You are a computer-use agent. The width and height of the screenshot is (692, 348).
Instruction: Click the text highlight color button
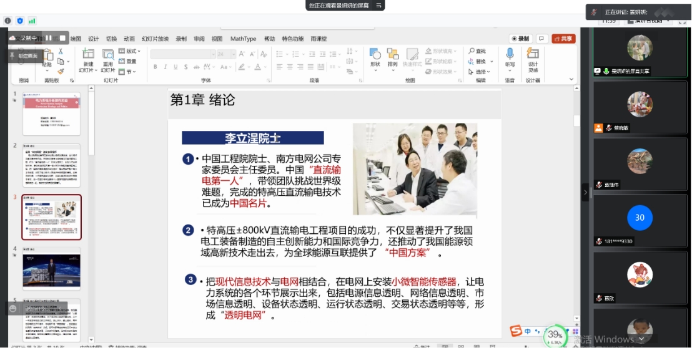[241, 67]
